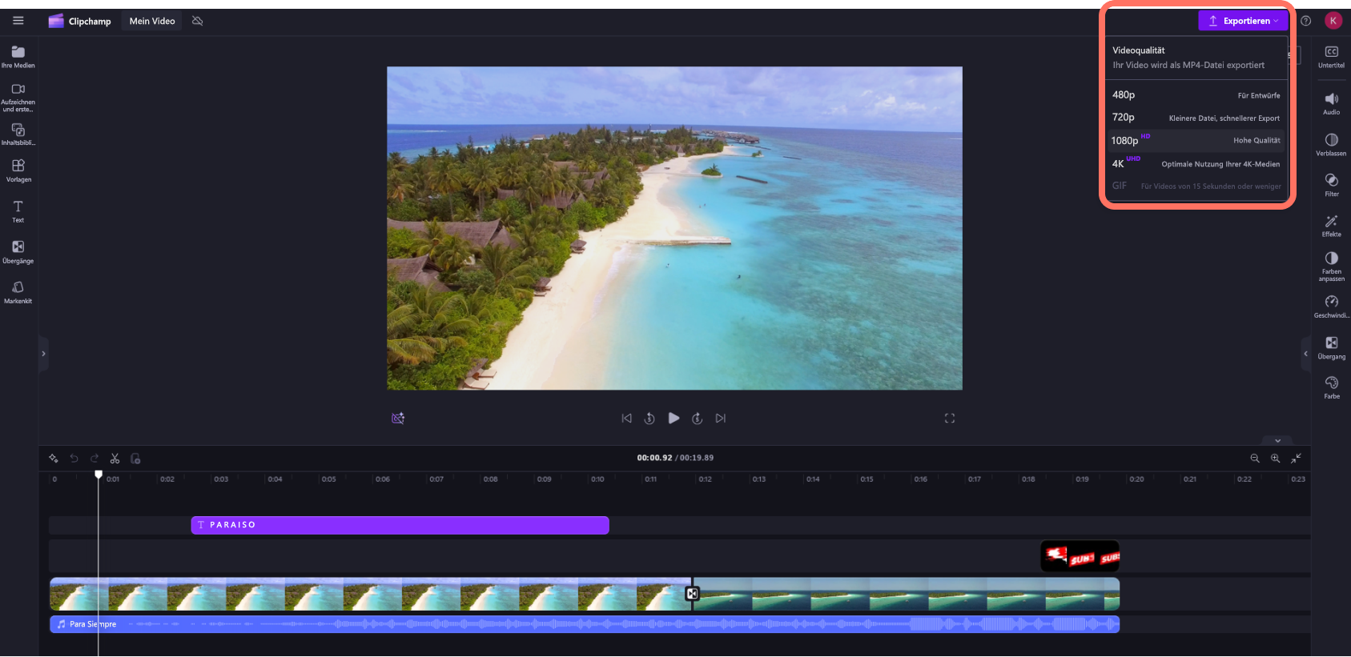Click the Clipchamp logo
The width and height of the screenshot is (1351, 657).
pyautogui.click(x=79, y=21)
